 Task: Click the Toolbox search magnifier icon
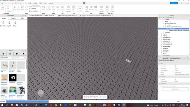[25, 58]
